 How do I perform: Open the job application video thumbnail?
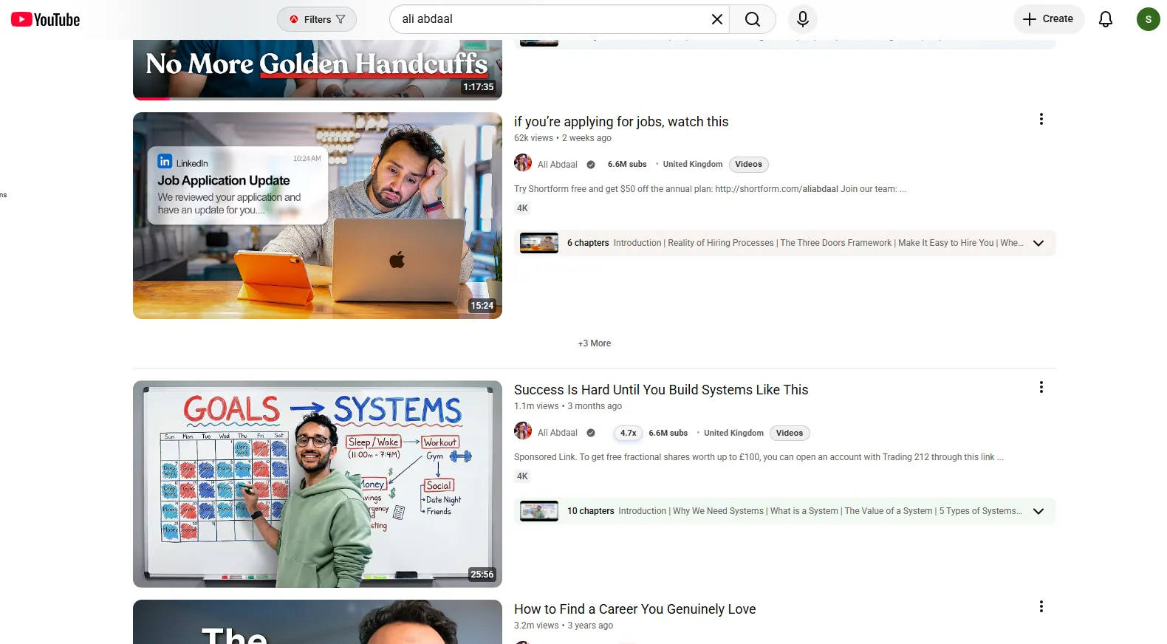click(x=318, y=216)
